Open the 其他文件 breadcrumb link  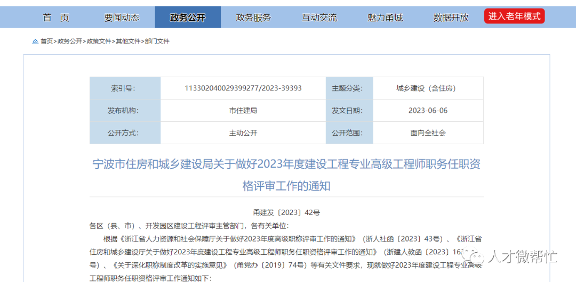128,42
